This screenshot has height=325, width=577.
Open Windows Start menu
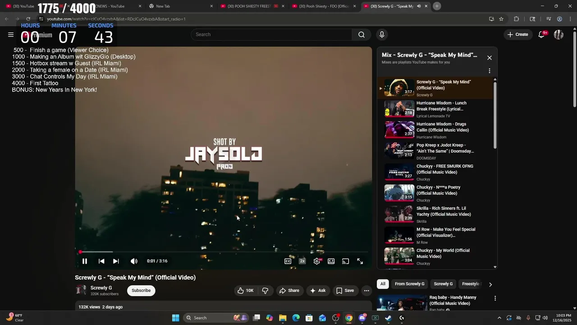coord(175,318)
